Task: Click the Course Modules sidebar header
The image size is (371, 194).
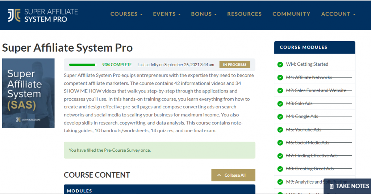Action: (x=315, y=47)
